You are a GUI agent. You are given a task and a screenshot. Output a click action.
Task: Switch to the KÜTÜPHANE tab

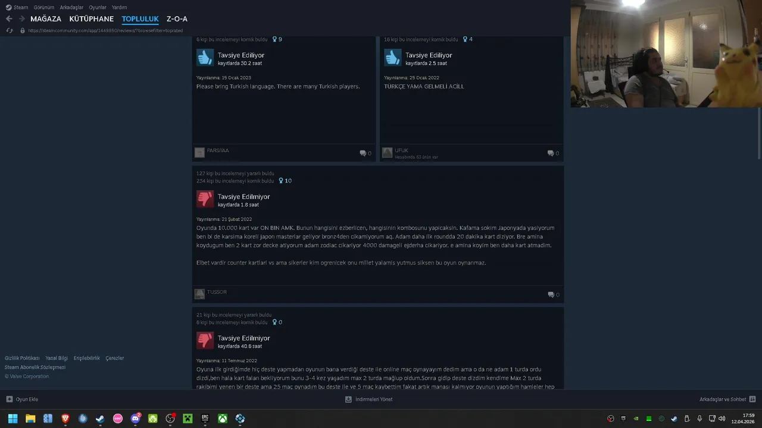[x=91, y=19]
